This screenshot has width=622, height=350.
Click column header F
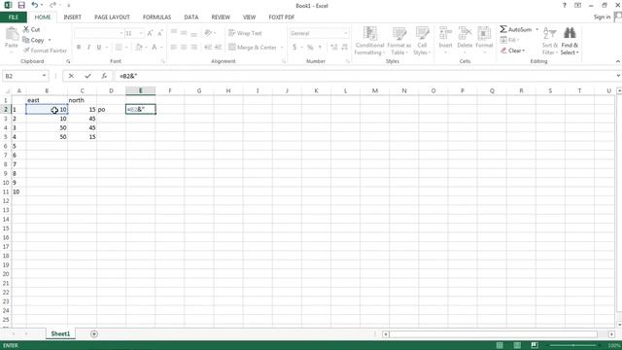(170, 90)
